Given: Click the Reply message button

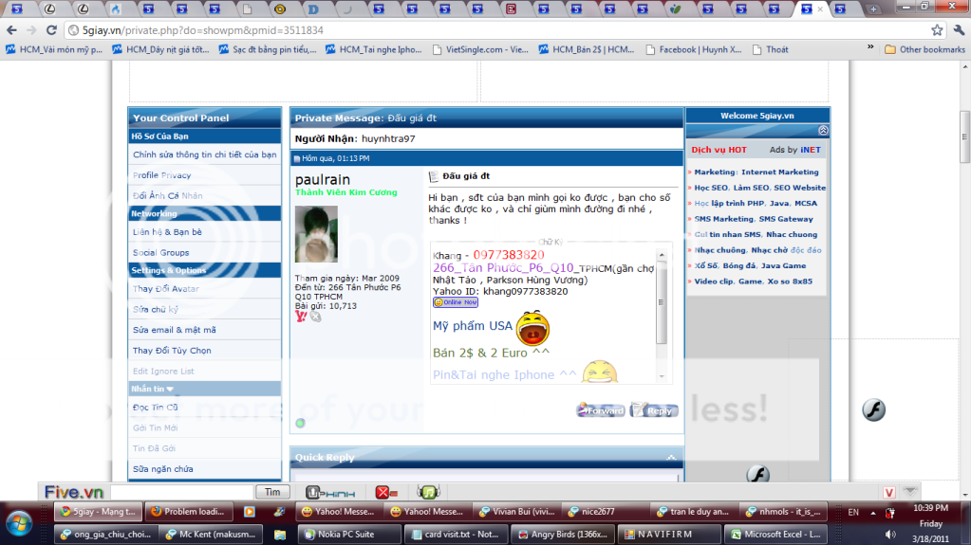Looking at the screenshot, I should 654,410.
